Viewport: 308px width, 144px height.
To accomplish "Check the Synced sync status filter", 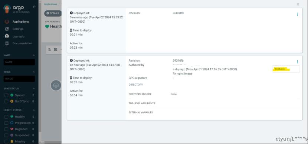I will pos(6,95).
